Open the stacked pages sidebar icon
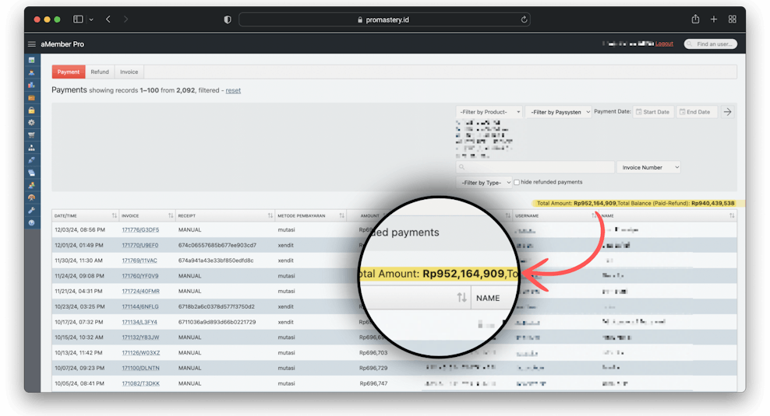Screen dimensions: 770x416 click(31, 173)
